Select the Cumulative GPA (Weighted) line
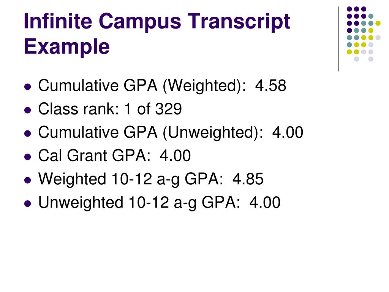 tap(162, 86)
